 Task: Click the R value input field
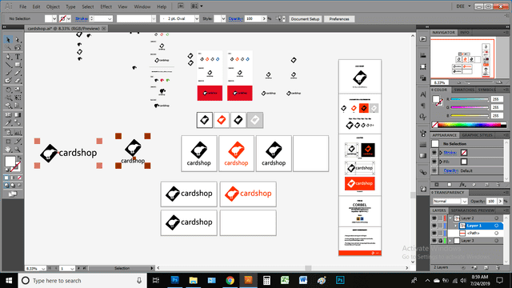coord(496,99)
